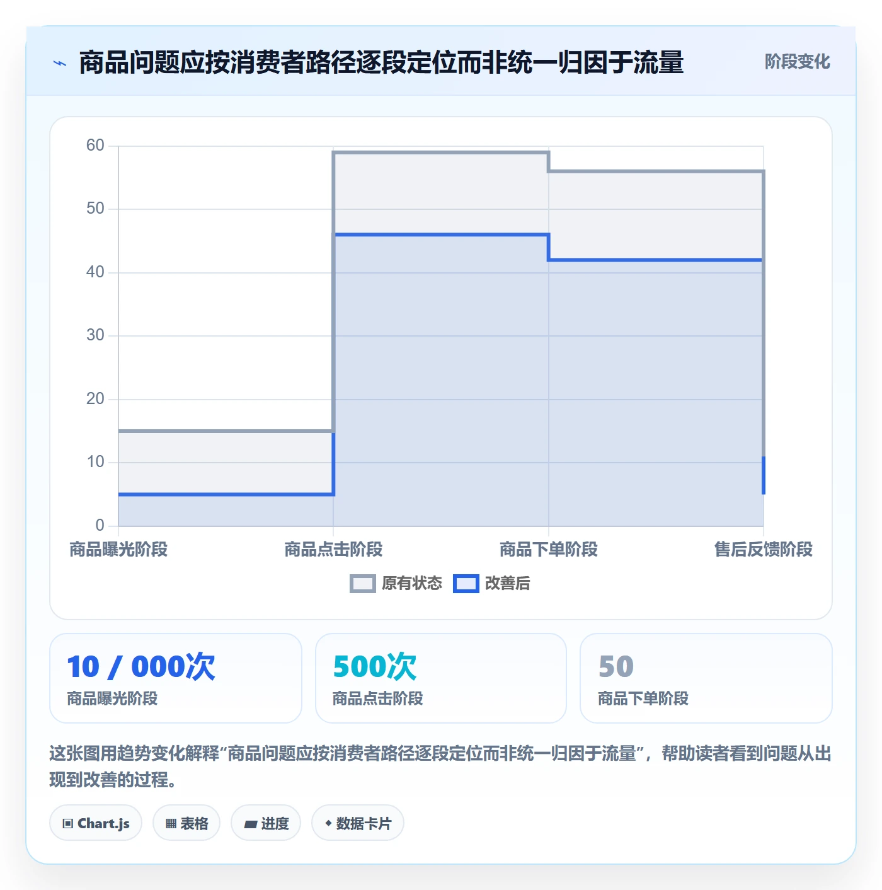Click the y-axis value 0
Viewport: 882px width, 890px height.
(x=100, y=526)
